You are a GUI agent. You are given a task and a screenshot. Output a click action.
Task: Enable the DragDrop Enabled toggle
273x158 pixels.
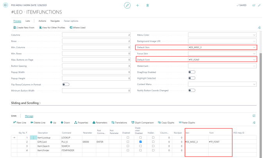(x=192, y=72)
